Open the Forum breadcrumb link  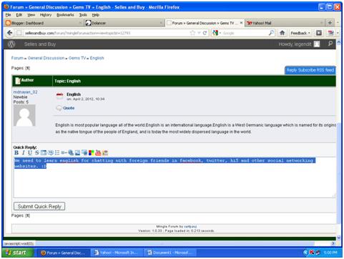pyautogui.click(x=17, y=58)
